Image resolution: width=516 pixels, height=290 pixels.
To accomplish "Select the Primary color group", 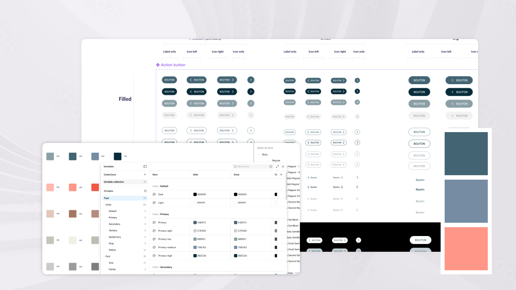I will (113, 217).
